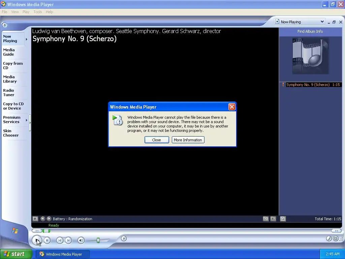Click the orange error icon beside the playlist track
This screenshot has height=259, width=345.
tap(283, 85)
